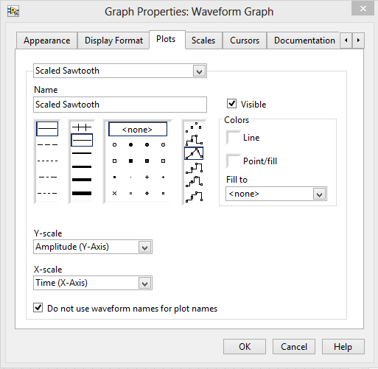Screen dimensions: 378x369
Task: Choose the step plot interpolation icon
Action: (194, 139)
